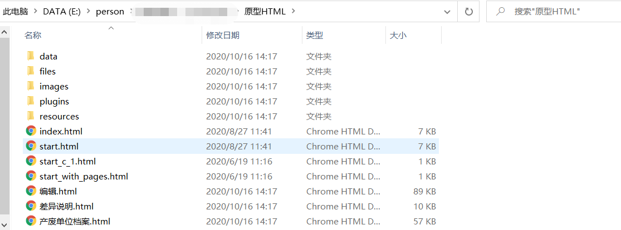This screenshot has width=621, height=230.
Task: Expand the chevron after DATA (E:) breadcrumb
Action: [89, 12]
